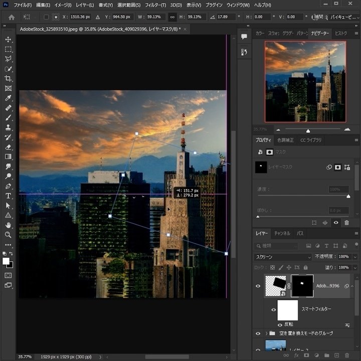Select the Eraser tool
This screenshot has height=361, width=361.
[8, 147]
